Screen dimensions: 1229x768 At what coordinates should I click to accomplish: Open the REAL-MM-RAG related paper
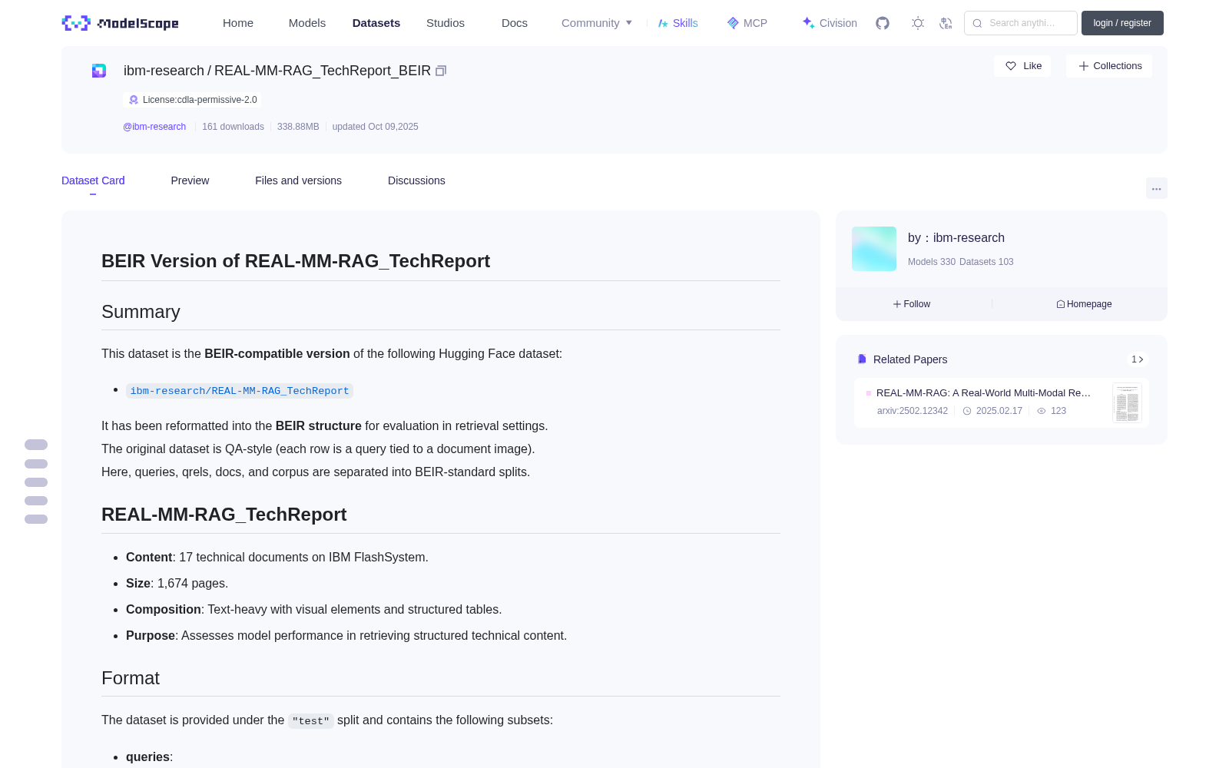tap(983, 392)
